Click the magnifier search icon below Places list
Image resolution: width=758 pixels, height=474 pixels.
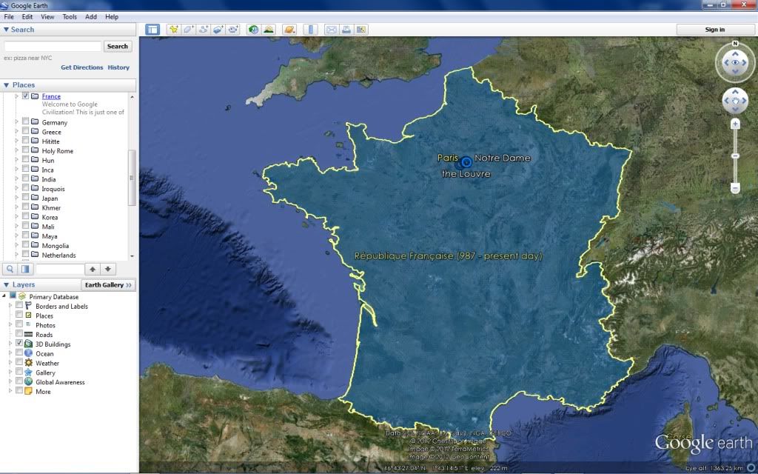(10, 269)
